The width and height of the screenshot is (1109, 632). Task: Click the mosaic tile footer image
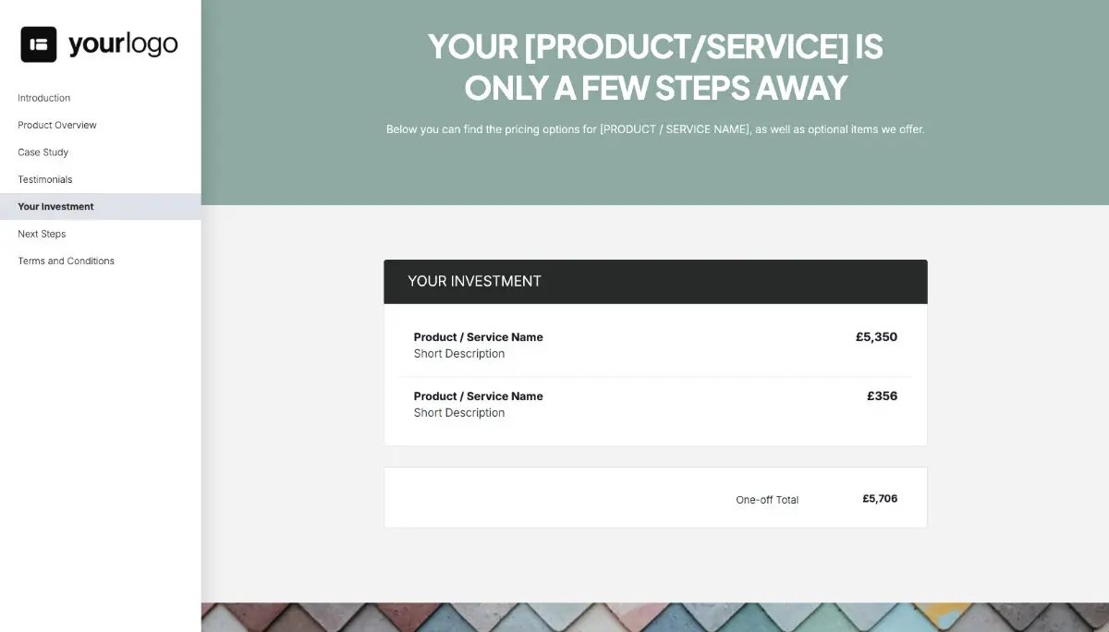pyautogui.click(x=655, y=617)
